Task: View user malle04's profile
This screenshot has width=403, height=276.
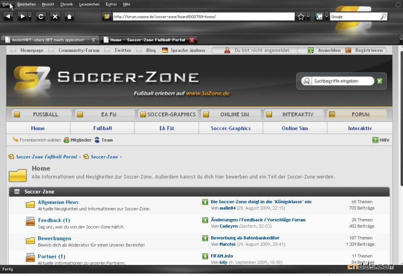Action: pyautogui.click(x=227, y=208)
